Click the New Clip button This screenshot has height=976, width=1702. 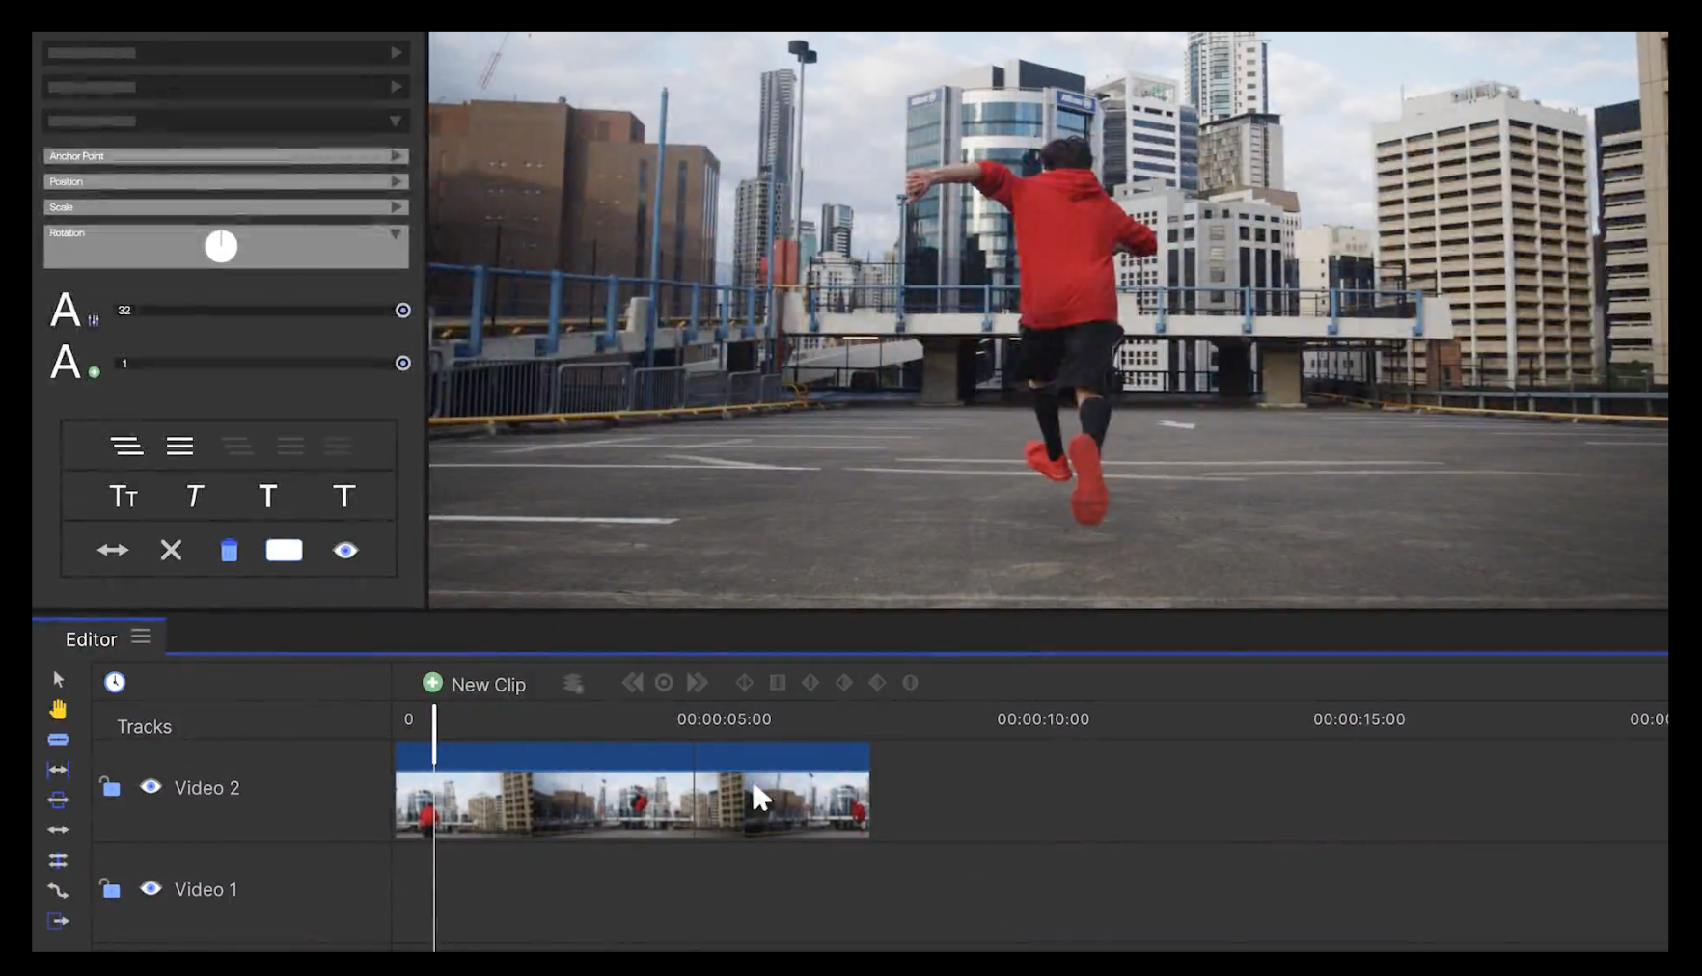click(x=475, y=684)
